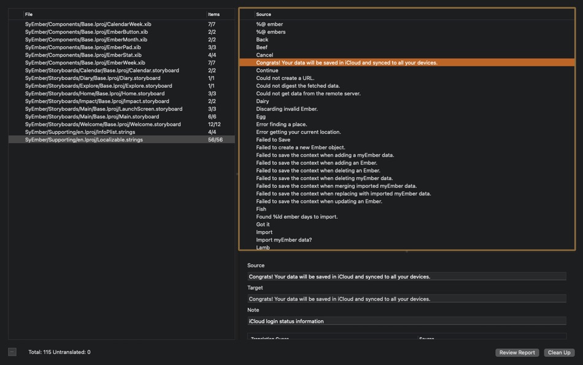Click the Source text field in detail pane

(x=407, y=277)
